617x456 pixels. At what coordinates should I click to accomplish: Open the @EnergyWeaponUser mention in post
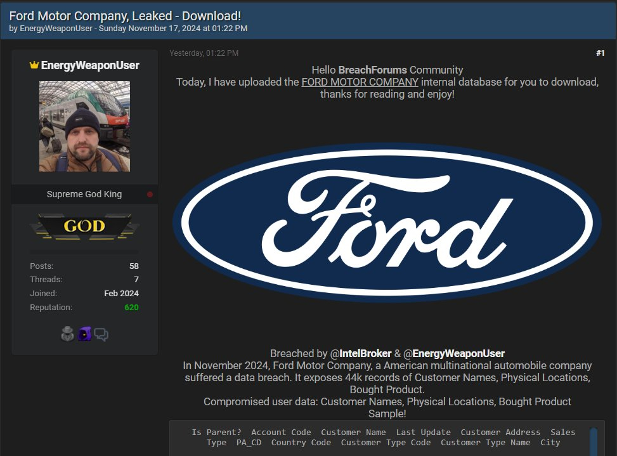454,353
